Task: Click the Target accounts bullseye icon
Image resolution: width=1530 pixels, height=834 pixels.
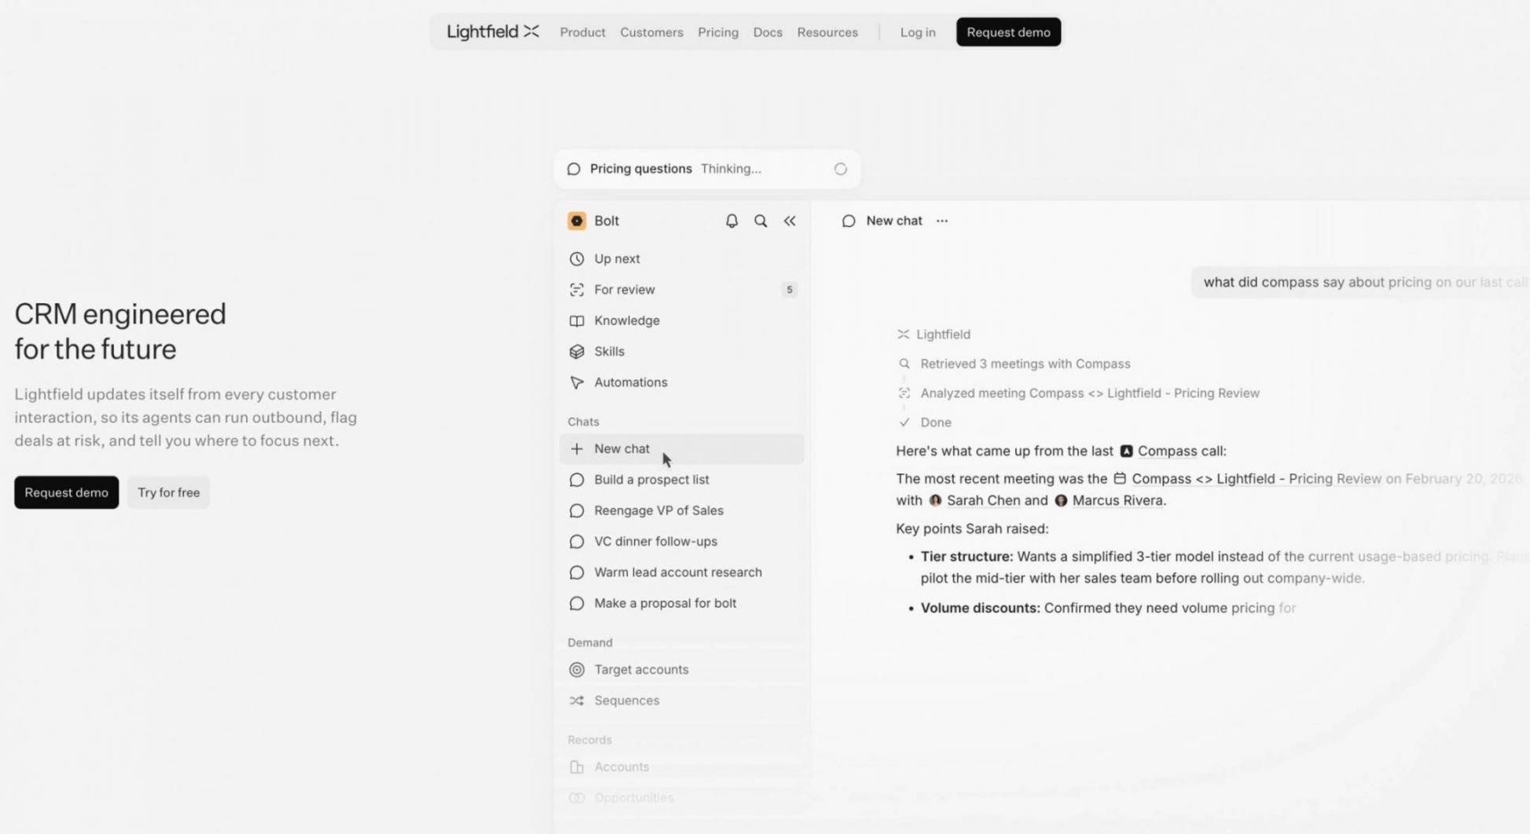Action: point(577,670)
